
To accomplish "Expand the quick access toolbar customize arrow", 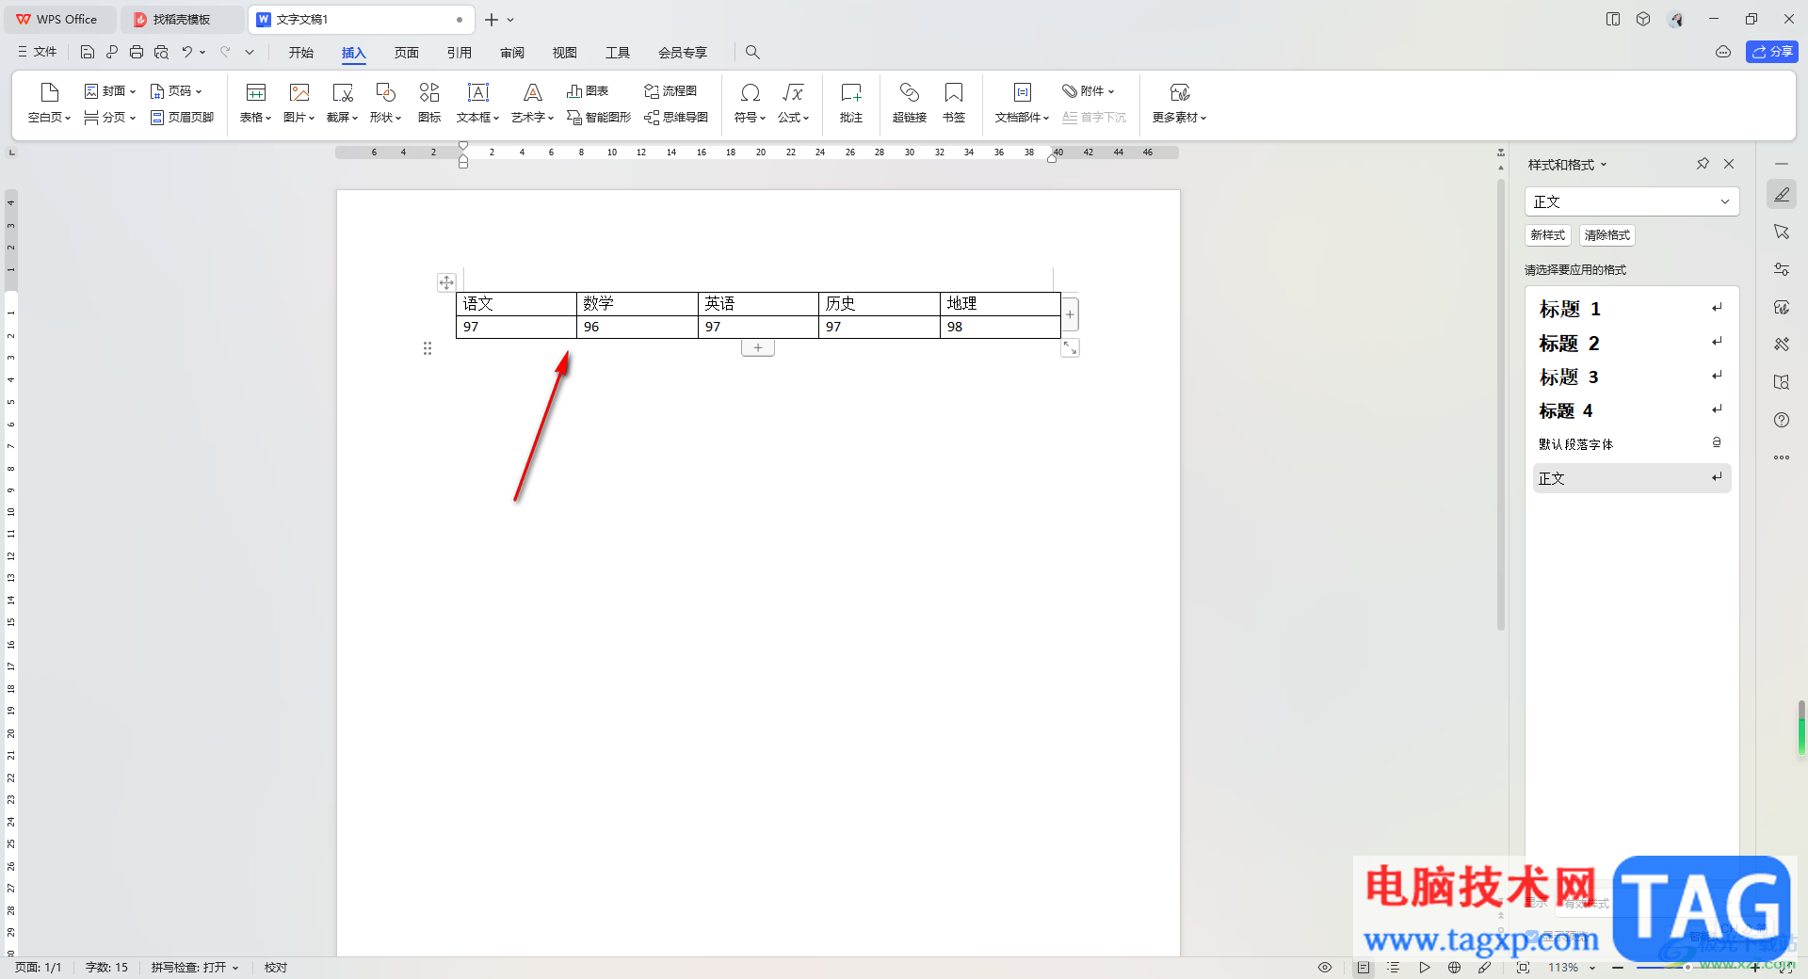I will tap(250, 52).
